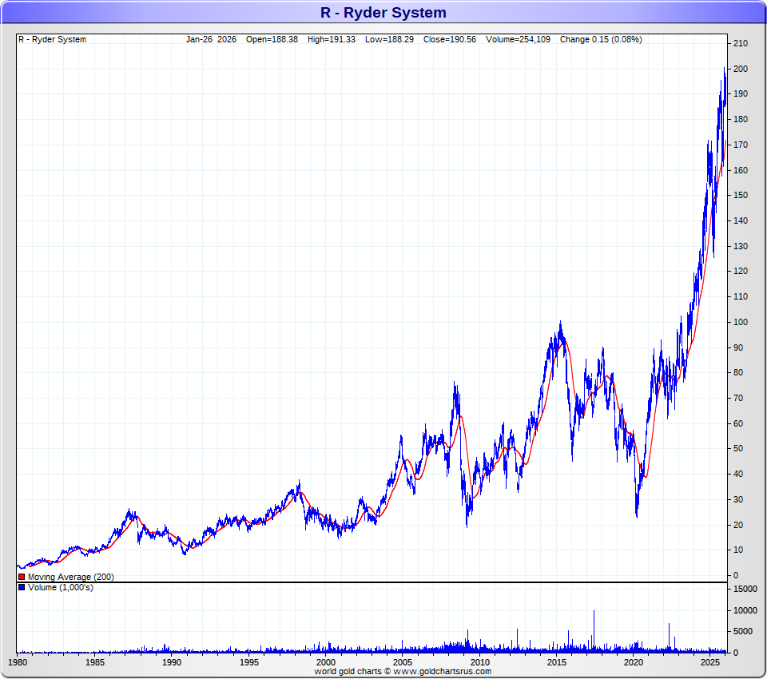Click the 2025 x-axis label
Screen dimensions: 767x679
click(x=709, y=662)
